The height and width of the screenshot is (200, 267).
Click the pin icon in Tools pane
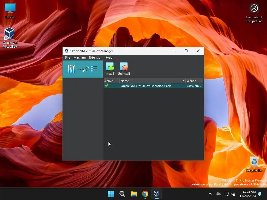coord(86,69)
